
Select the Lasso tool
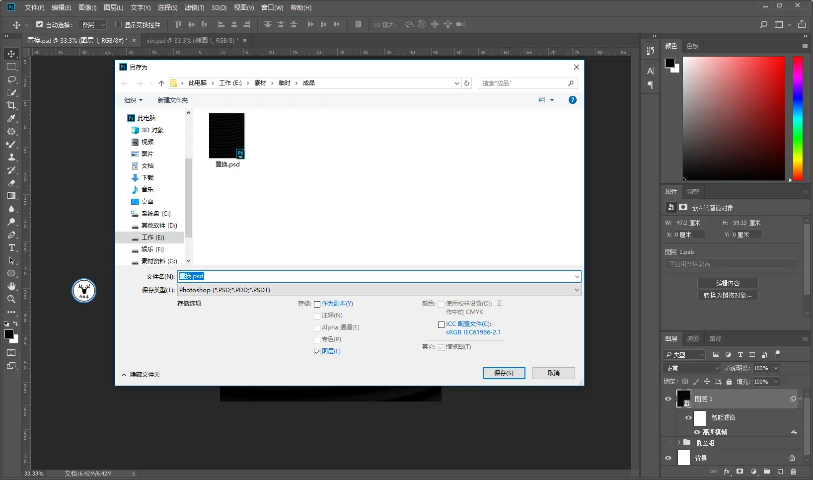click(x=11, y=80)
